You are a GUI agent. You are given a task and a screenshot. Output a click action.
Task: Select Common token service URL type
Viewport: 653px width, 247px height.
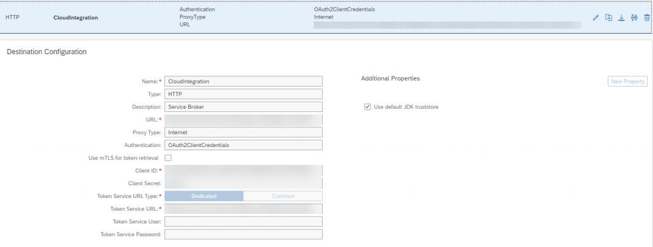(x=282, y=196)
